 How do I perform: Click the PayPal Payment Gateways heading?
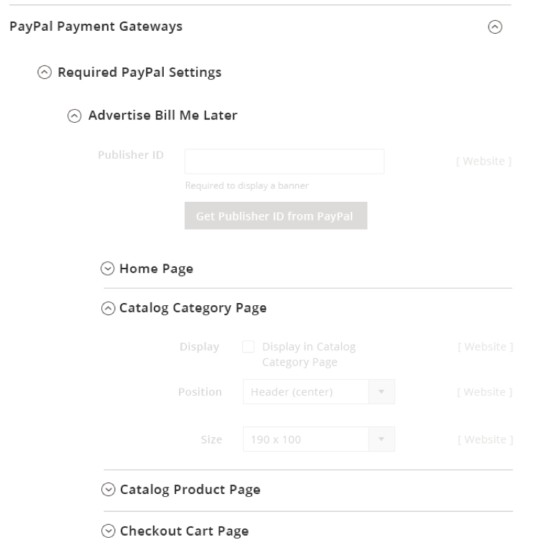[x=96, y=27]
